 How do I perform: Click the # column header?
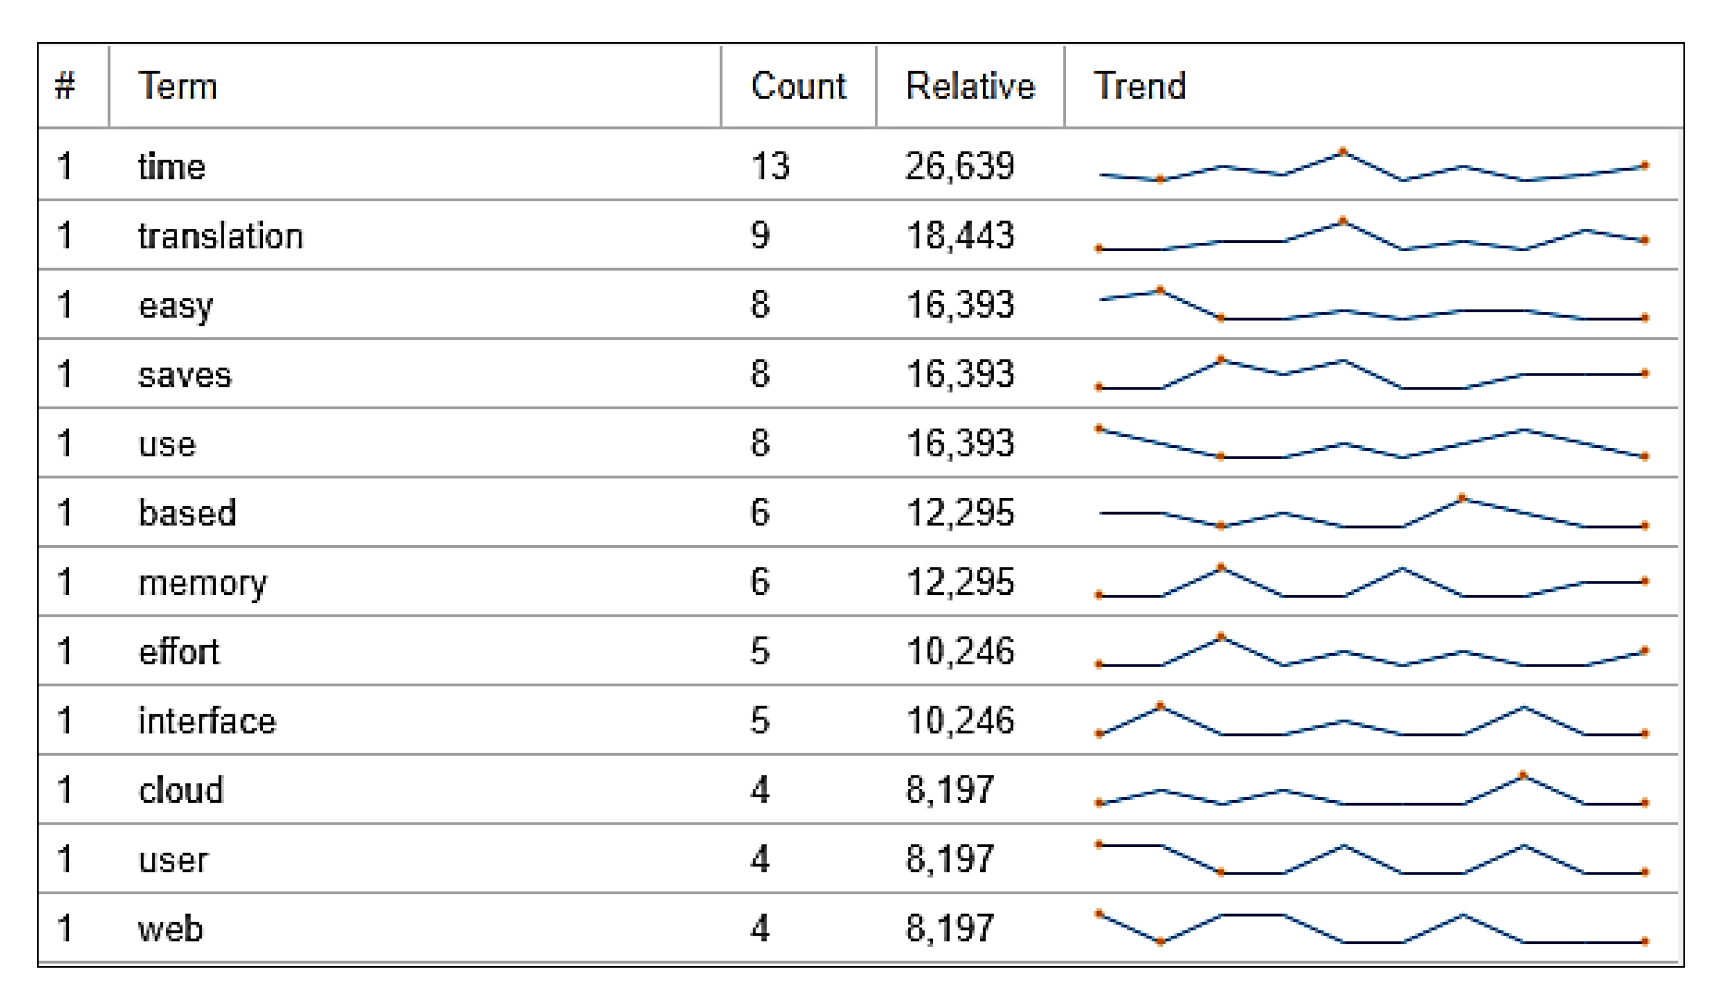[65, 86]
